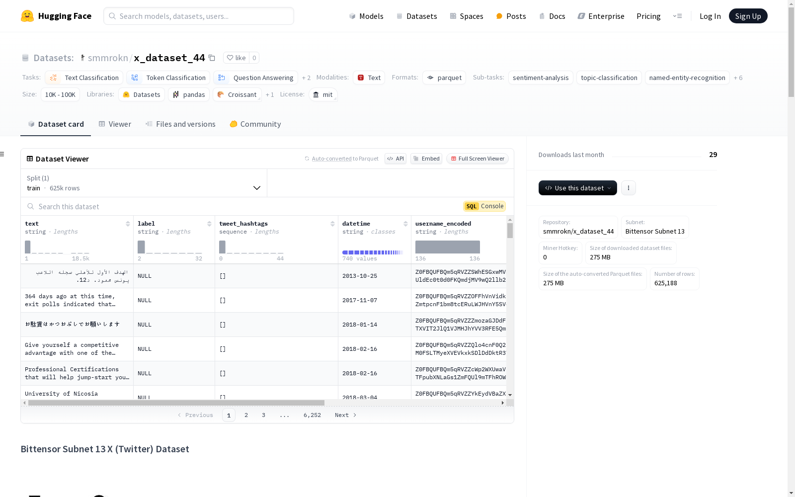
Task: Click Next page in pagination
Action: (345, 415)
